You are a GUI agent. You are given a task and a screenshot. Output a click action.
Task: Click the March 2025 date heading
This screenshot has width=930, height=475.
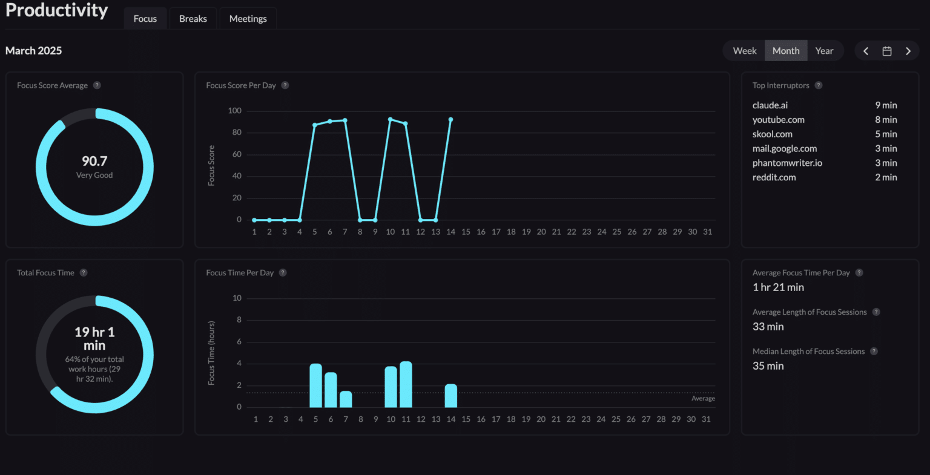34,51
